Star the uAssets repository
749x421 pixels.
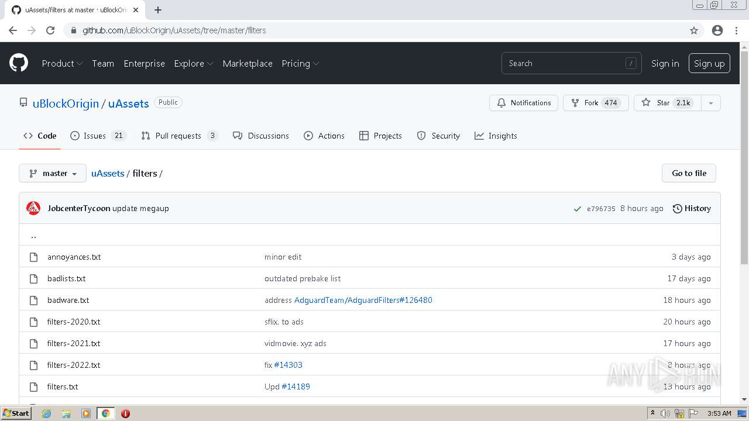[x=668, y=103]
